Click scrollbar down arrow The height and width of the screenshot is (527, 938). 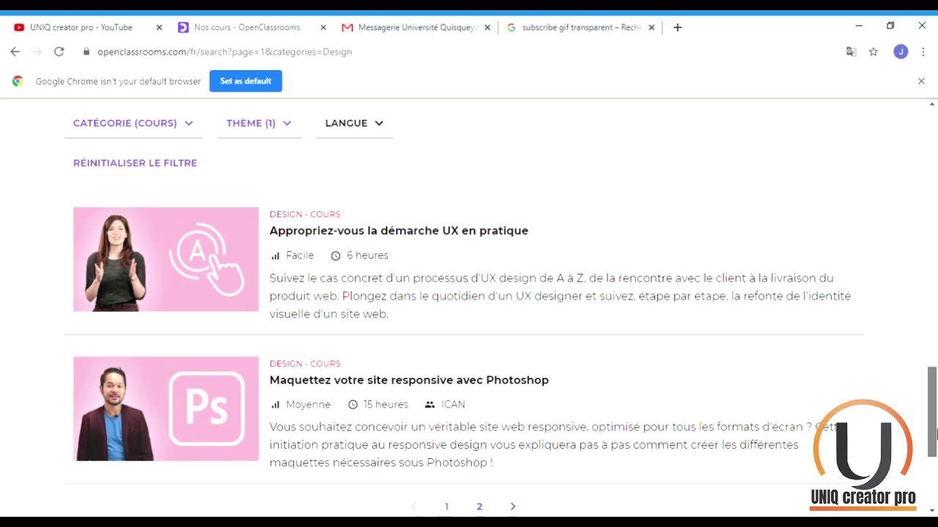(932, 510)
